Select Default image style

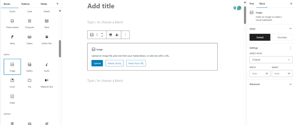coord(260,37)
